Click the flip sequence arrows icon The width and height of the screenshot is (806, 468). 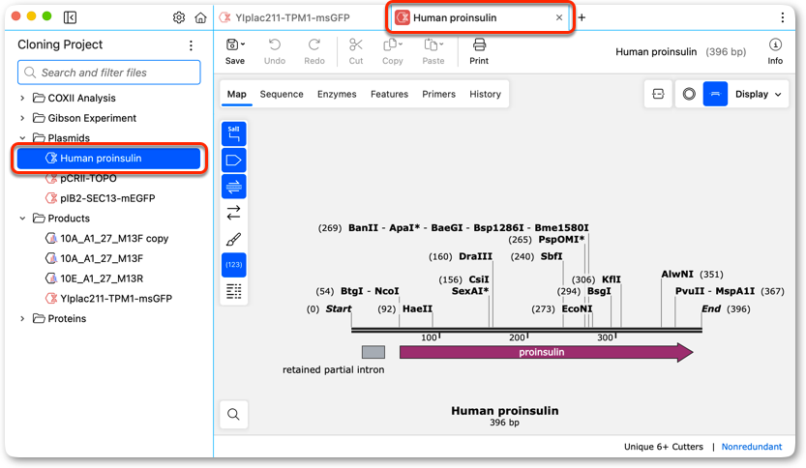234,212
